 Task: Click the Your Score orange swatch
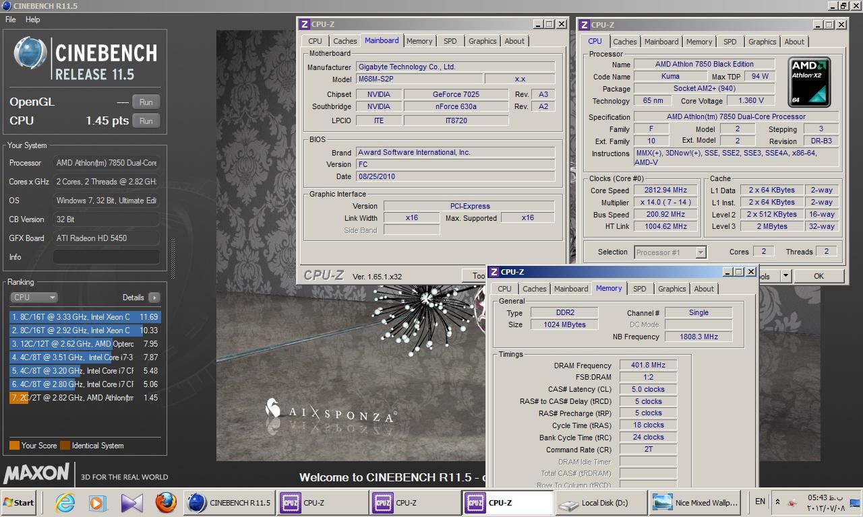tap(14, 446)
